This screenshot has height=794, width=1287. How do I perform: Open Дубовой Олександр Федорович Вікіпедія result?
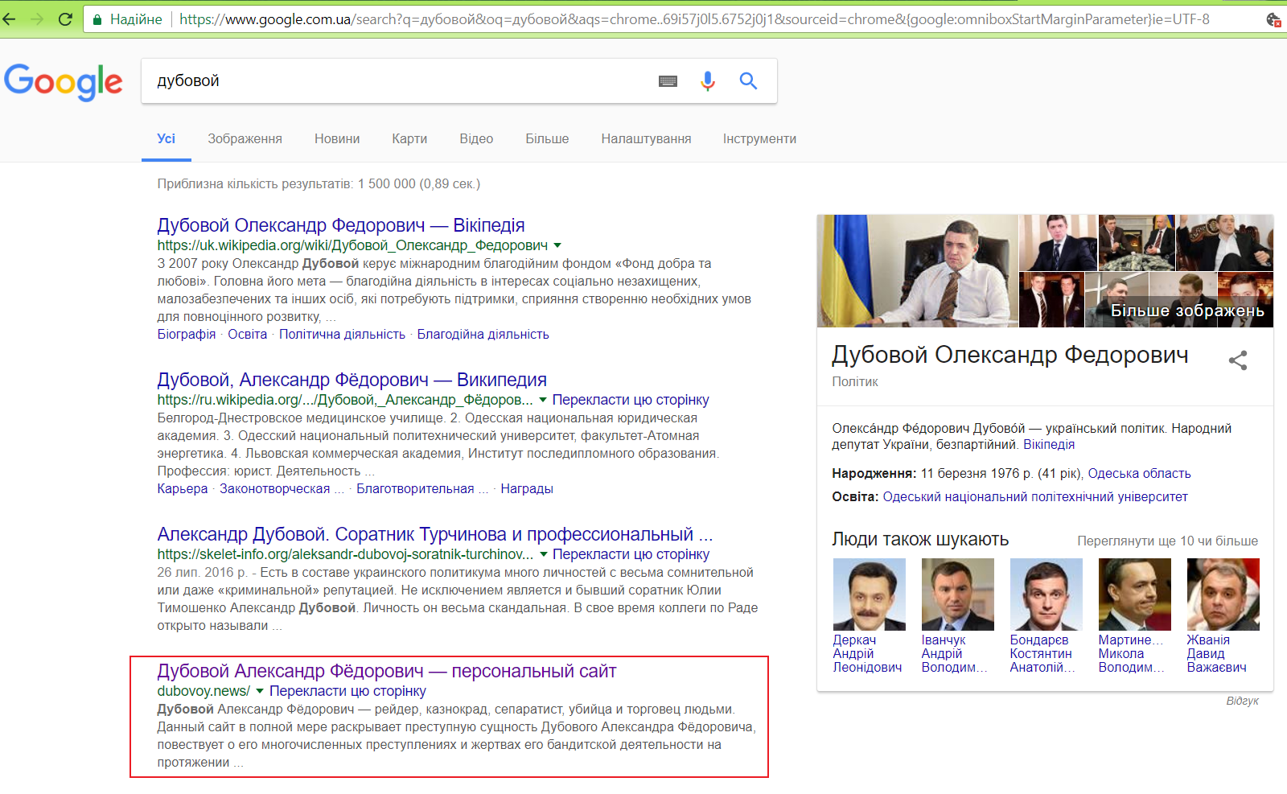(x=340, y=225)
